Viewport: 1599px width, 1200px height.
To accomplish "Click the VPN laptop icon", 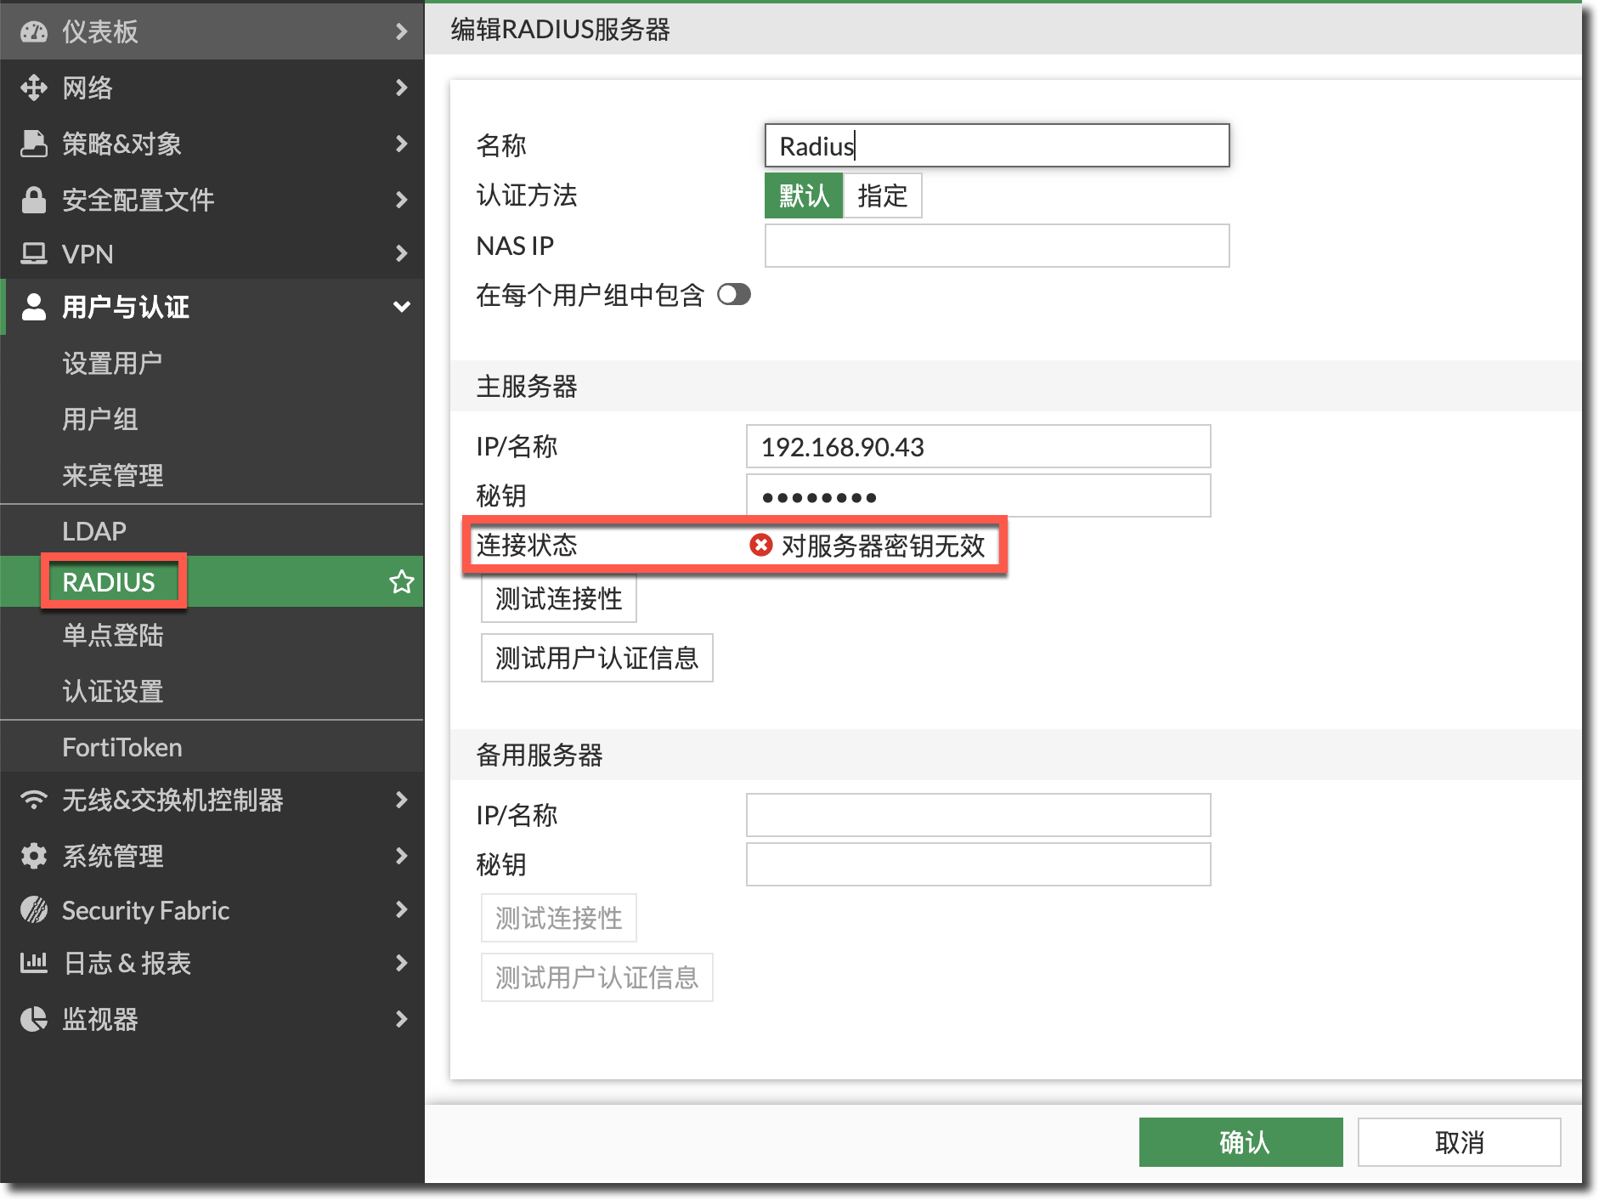I will click(x=34, y=253).
